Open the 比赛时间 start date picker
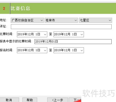Viewport: 116px width, 102px height. click(32, 34)
